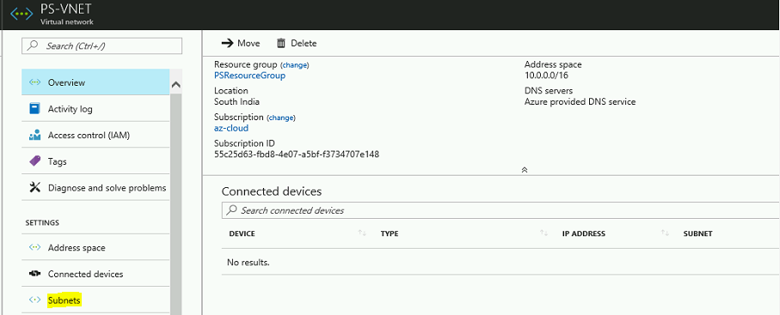Image resolution: width=780 pixels, height=315 pixels.
Task: Click the IP ADDRESS column header
Action: [x=584, y=233]
